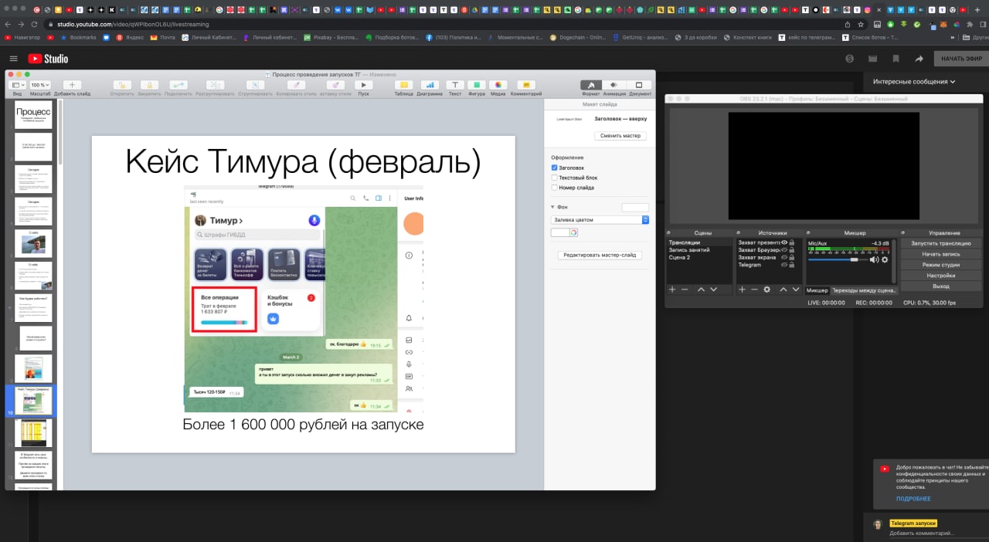Switch to the Анимация inspector tab

[x=614, y=85]
